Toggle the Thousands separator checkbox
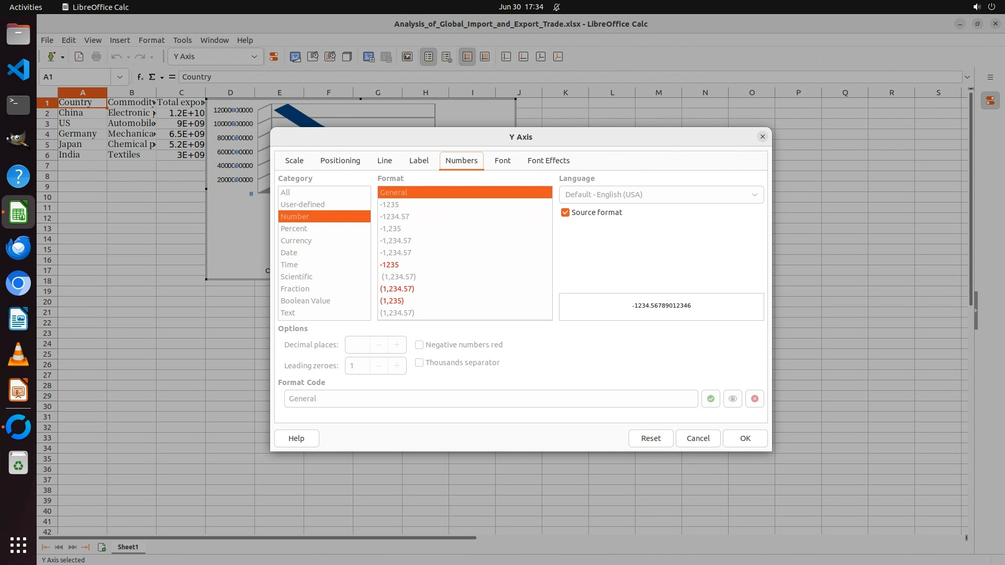The width and height of the screenshot is (1005, 565). tap(419, 363)
